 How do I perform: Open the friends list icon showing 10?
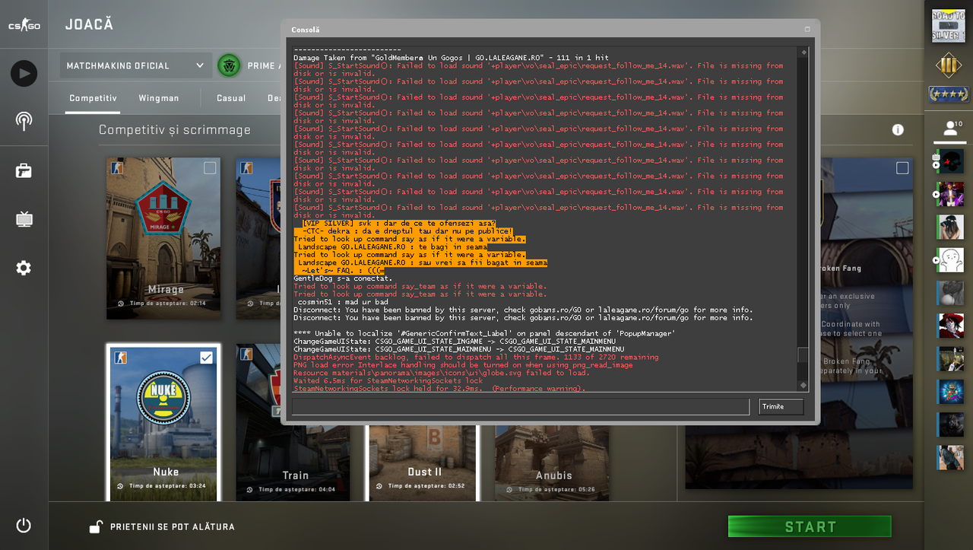pyautogui.click(x=949, y=129)
